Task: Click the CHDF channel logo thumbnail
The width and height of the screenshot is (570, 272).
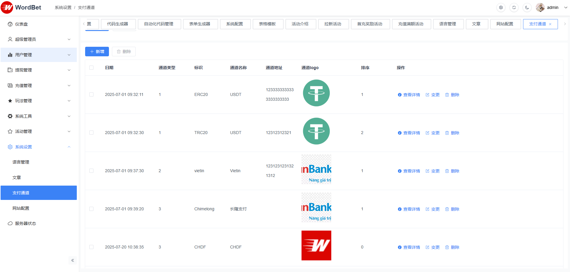Action: pos(316,245)
